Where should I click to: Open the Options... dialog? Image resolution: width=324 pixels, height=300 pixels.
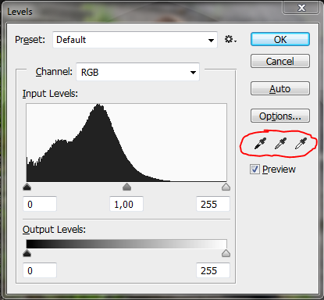point(280,116)
